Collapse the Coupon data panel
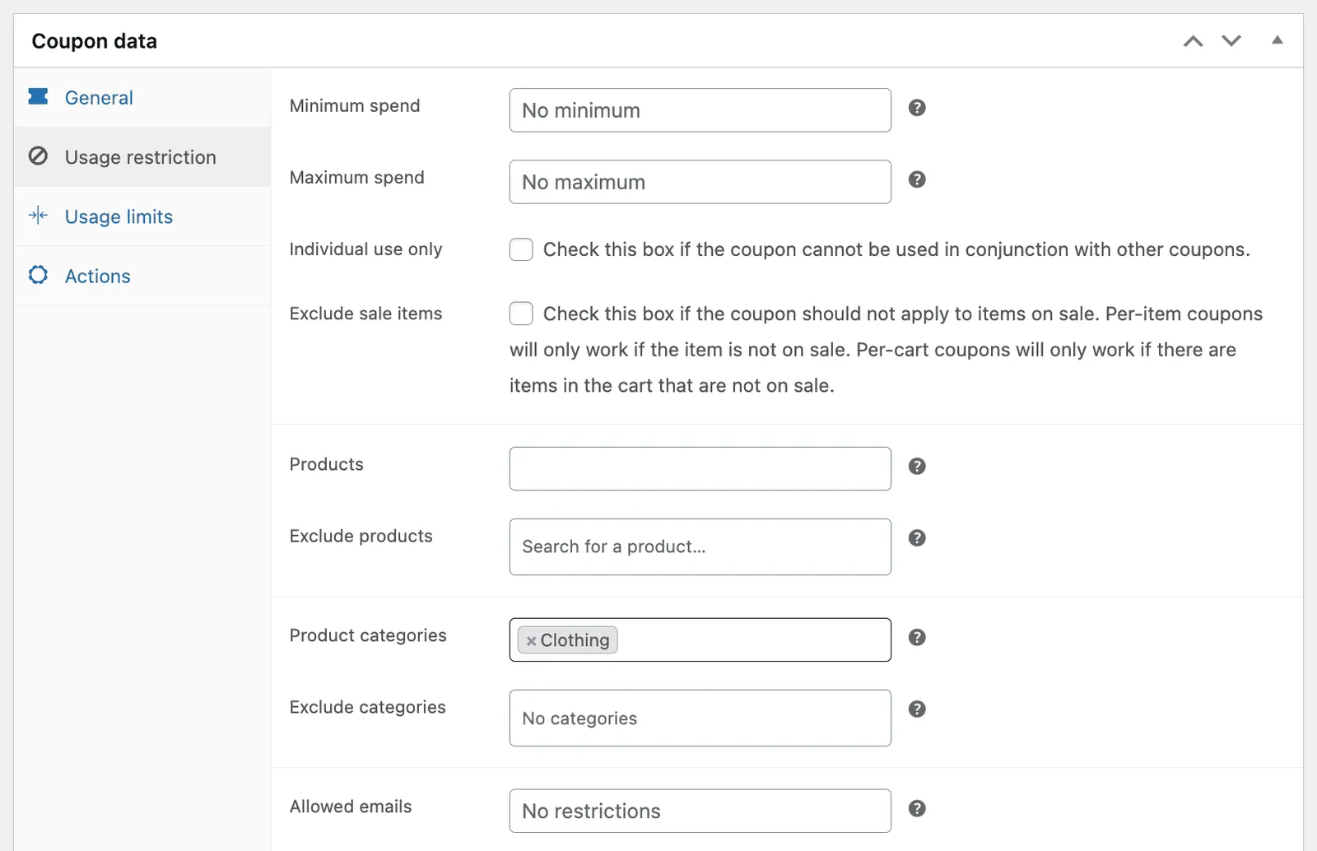Viewport: 1317px width, 851px height. tap(1277, 40)
